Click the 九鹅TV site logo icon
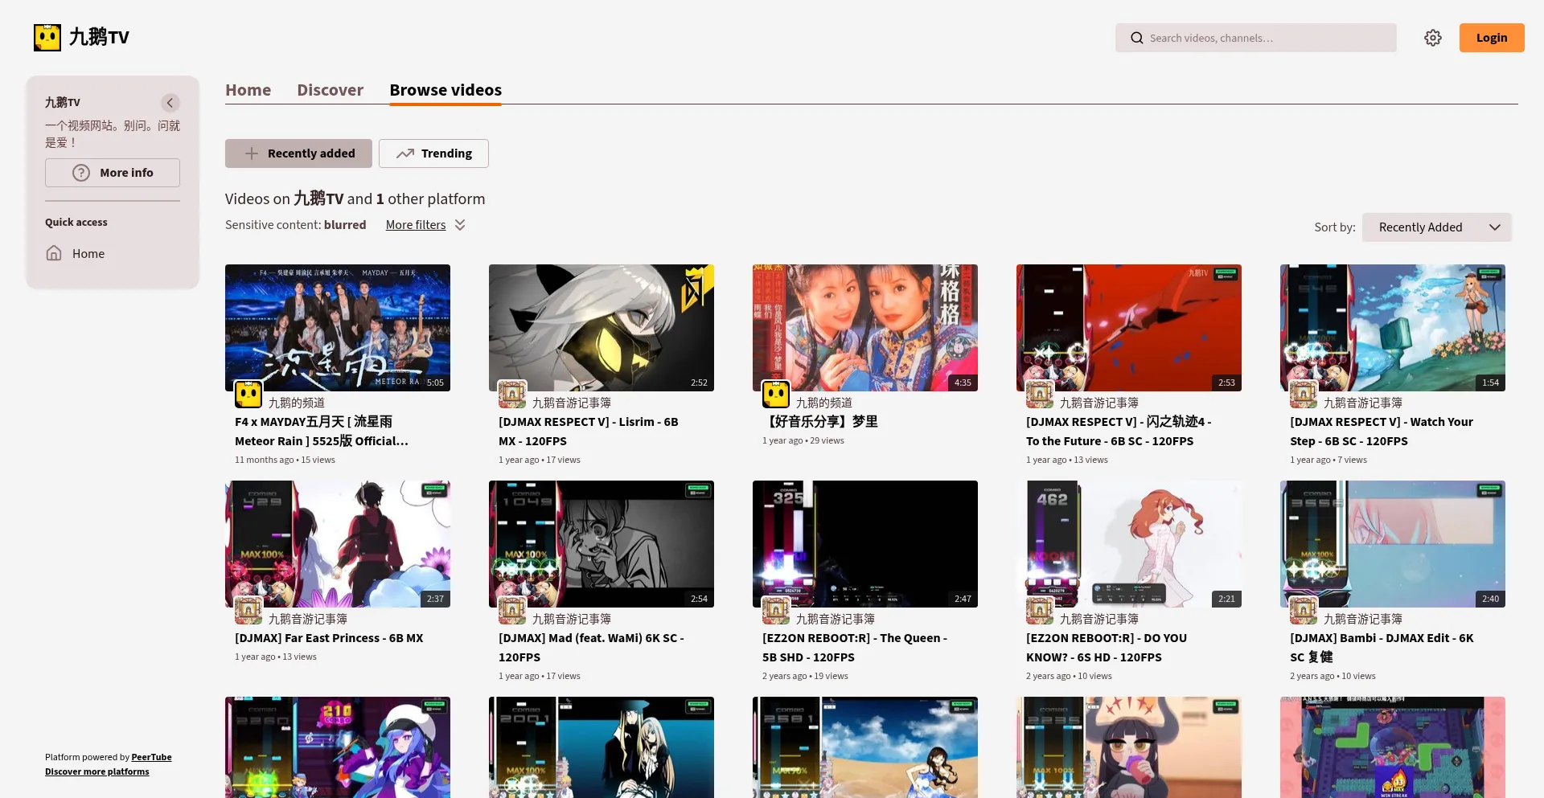 (x=47, y=37)
